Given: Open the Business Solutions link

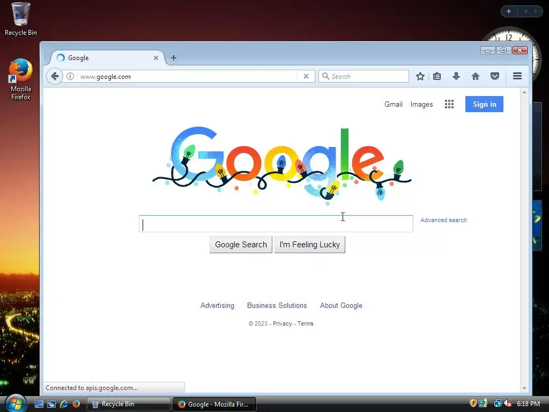Looking at the screenshot, I should point(277,305).
